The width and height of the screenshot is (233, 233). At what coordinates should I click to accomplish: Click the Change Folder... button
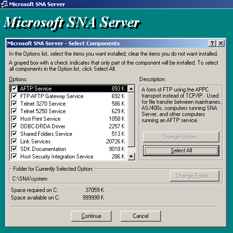194,176
